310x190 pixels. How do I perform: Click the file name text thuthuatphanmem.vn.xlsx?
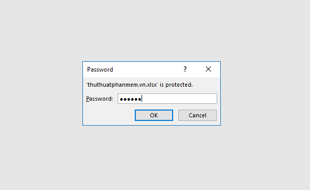tap(122, 85)
